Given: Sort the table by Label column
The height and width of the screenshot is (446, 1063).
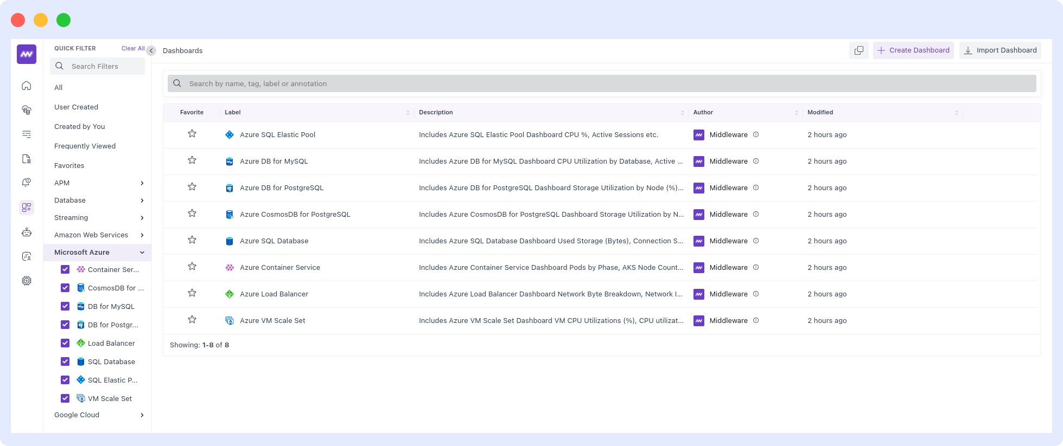Looking at the screenshot, I should [x=408, y=113].
